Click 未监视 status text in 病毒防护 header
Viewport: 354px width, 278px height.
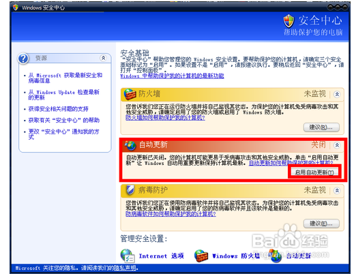(x=315, y=190)
